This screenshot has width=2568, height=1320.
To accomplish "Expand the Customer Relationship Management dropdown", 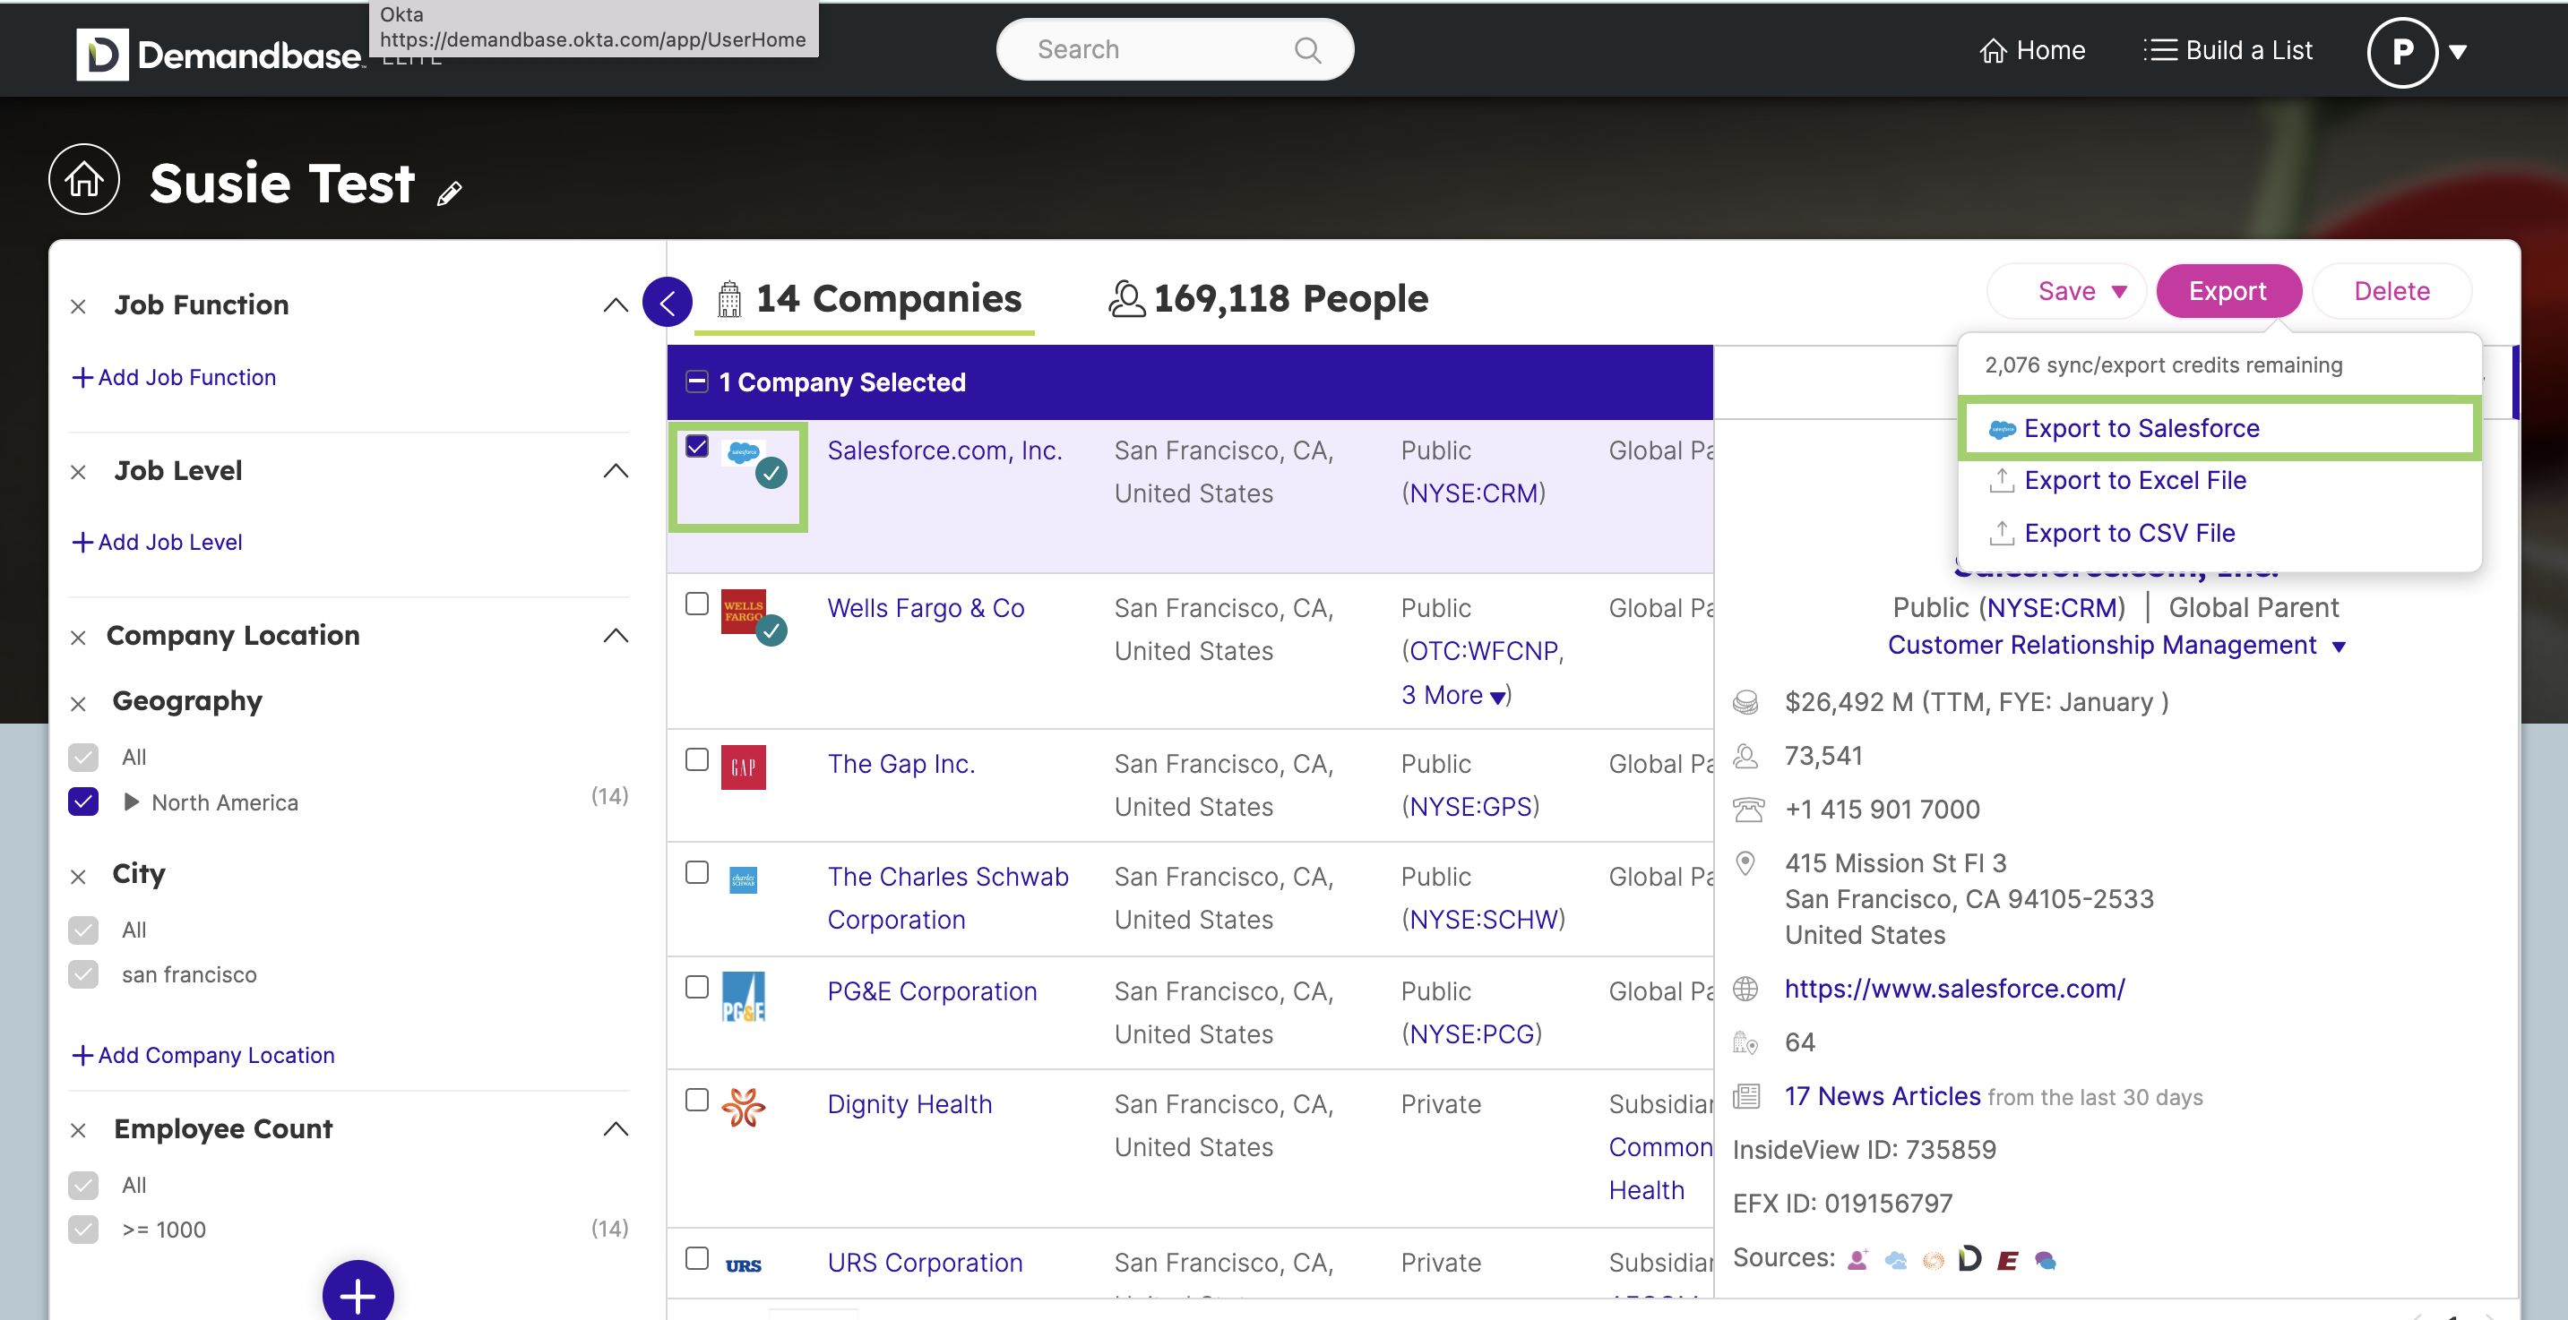I will 2339,647.
